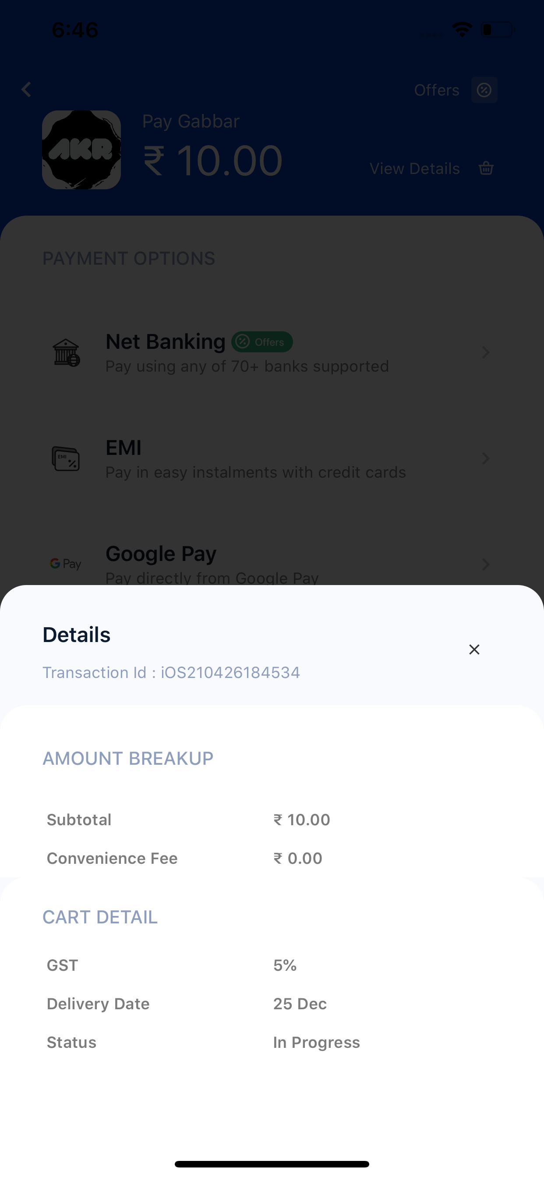Close the Details sheet with X
Viewport: 544px width, 1178px height.
click(474, 649)
